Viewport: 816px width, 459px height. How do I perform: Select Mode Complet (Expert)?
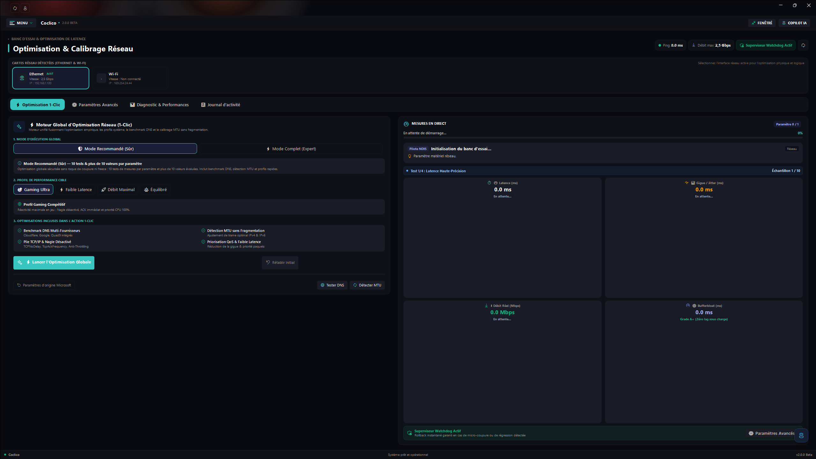(291, 149)
